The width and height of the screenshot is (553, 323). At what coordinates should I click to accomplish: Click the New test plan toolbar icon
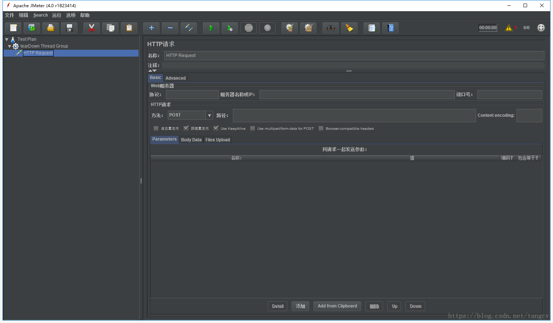[13, 28]
